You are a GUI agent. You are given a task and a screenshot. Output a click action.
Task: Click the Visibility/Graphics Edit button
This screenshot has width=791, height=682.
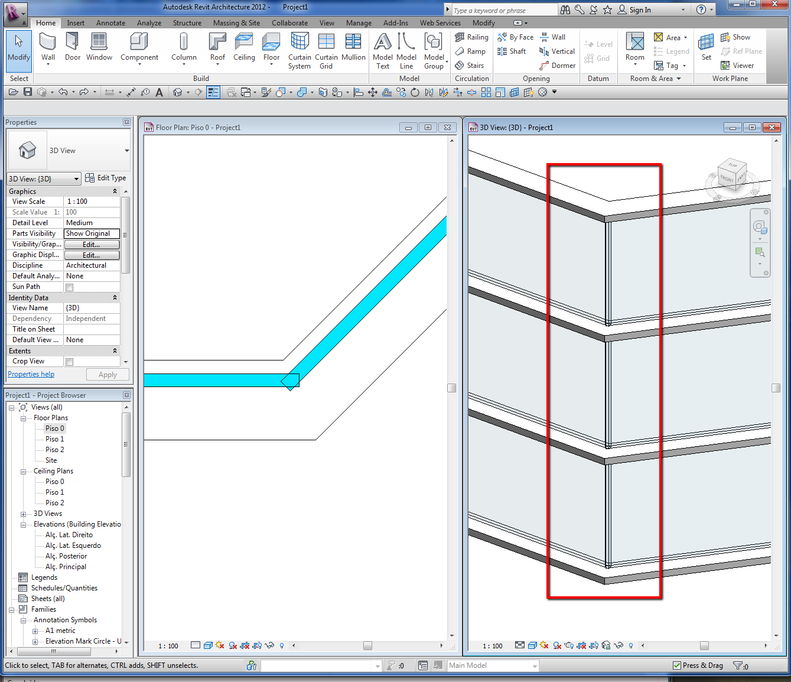tap(92, 245)
